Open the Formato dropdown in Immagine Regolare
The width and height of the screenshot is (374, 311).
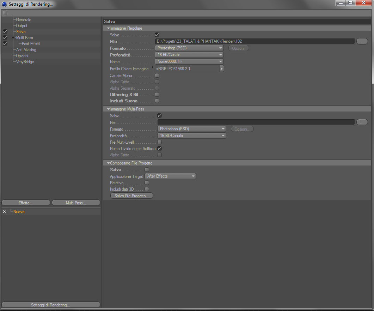(x=189, y=48)
